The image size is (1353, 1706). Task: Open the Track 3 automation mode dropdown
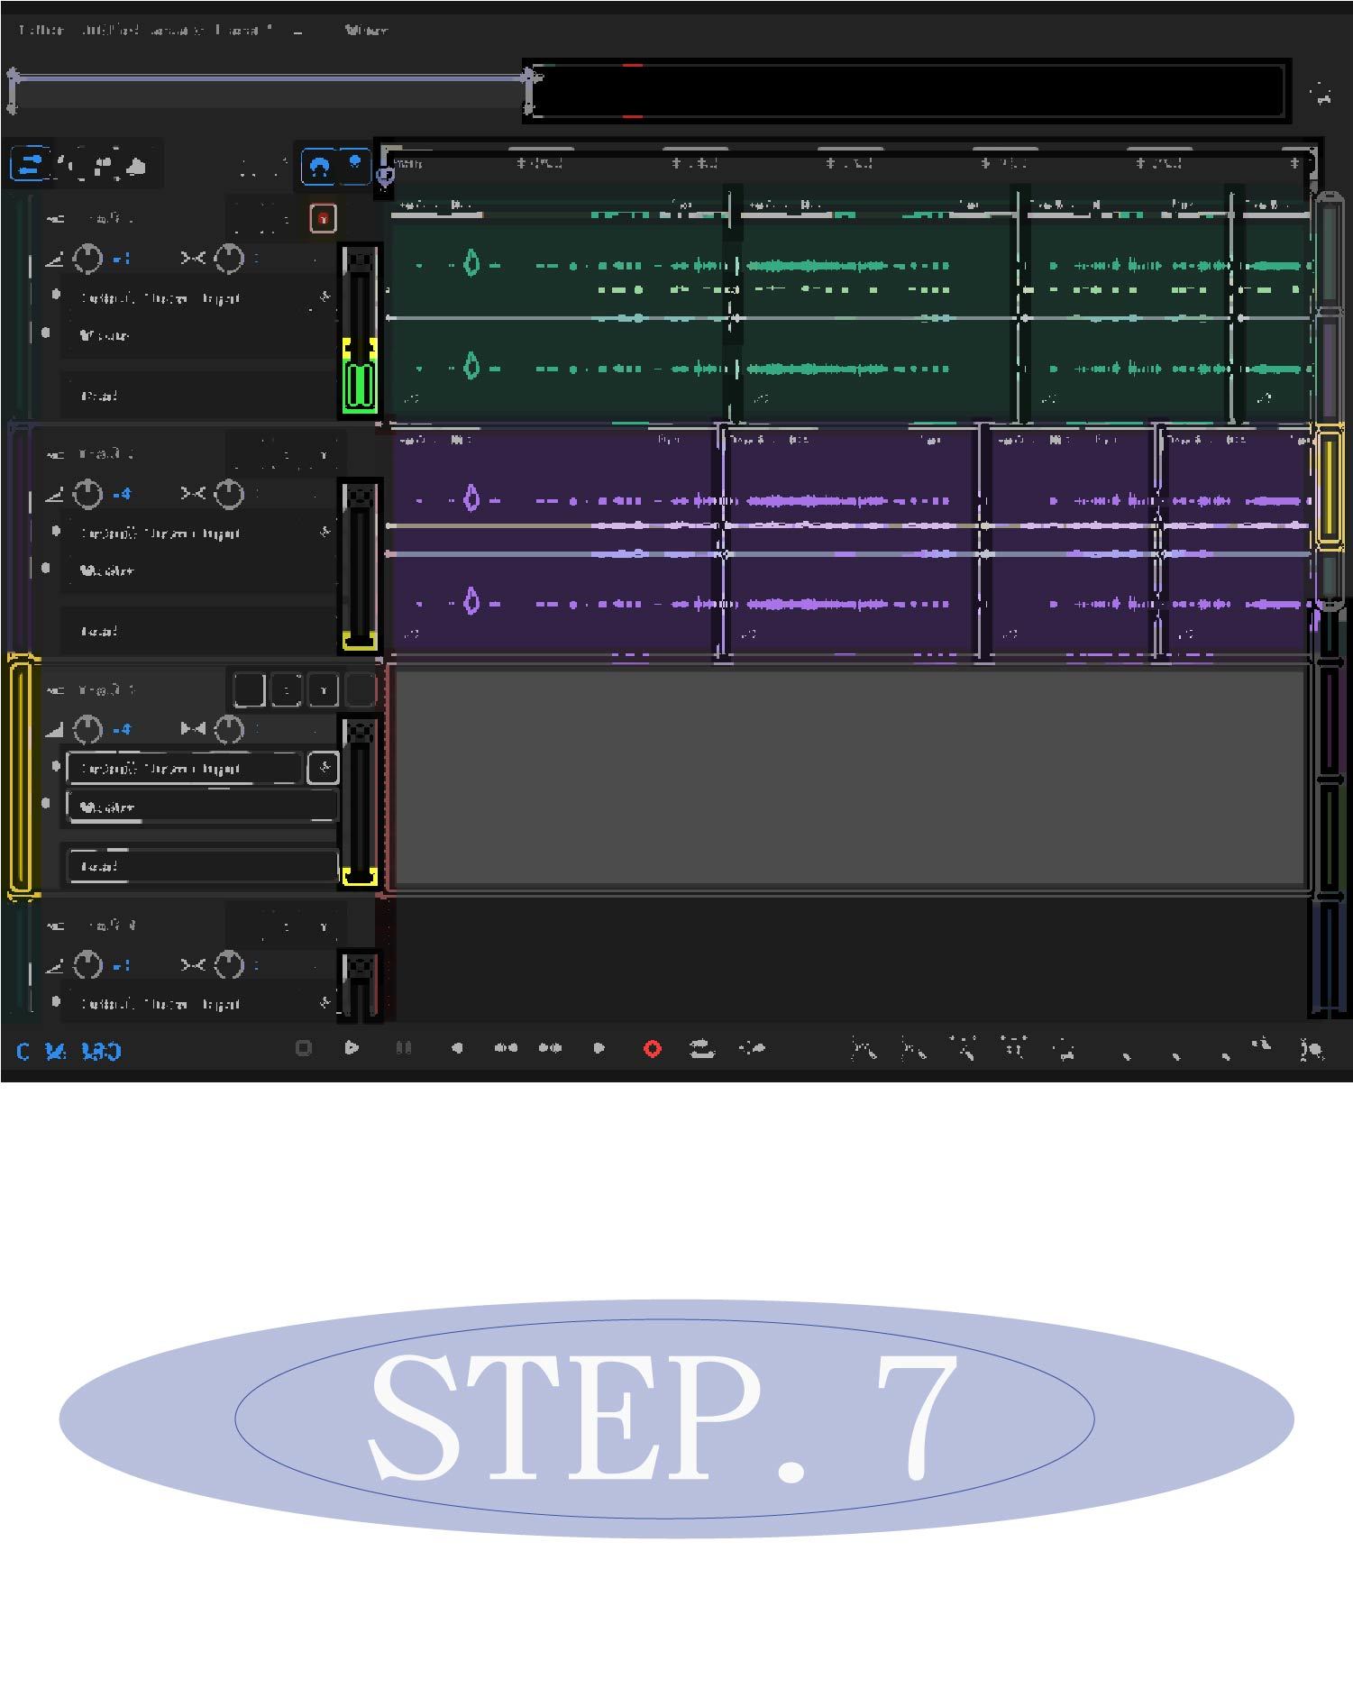(202, 867)
